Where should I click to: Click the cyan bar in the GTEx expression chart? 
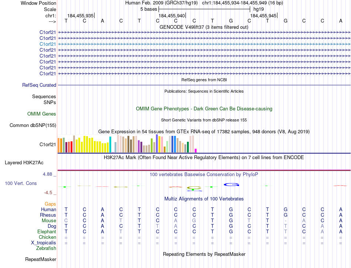pyautogui.click(x=110, y=144)
